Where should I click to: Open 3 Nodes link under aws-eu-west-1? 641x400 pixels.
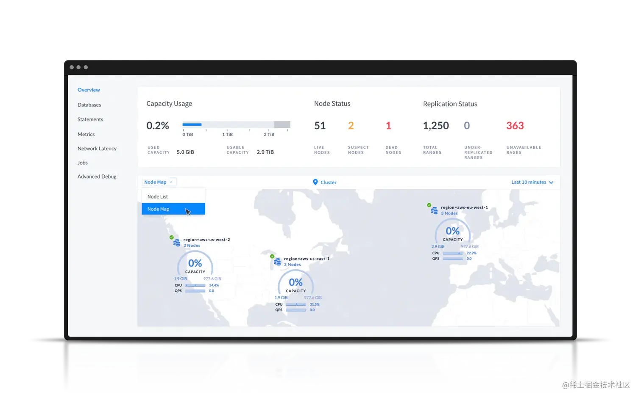tap(449, 213)
